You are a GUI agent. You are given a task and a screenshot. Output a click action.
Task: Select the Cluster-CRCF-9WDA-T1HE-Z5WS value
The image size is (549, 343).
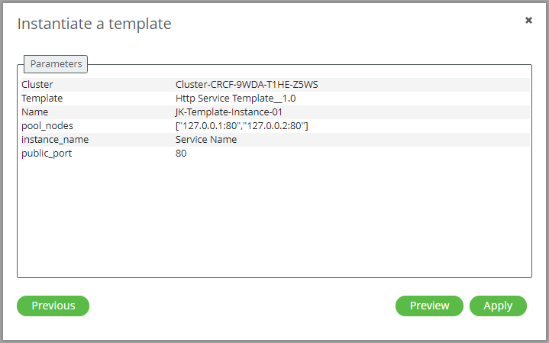click(x=247, y=85)
